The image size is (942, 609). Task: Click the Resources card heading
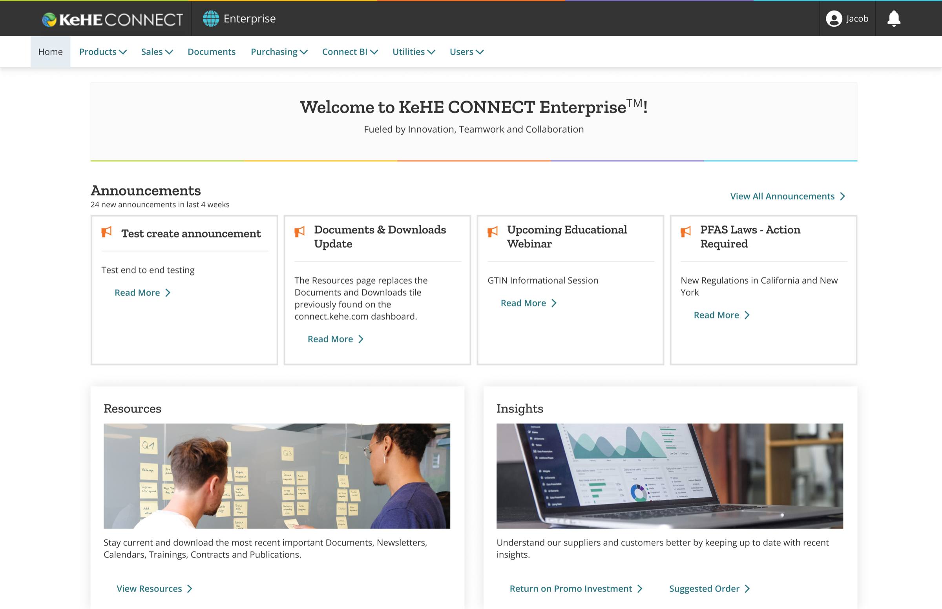pos(132,408)
